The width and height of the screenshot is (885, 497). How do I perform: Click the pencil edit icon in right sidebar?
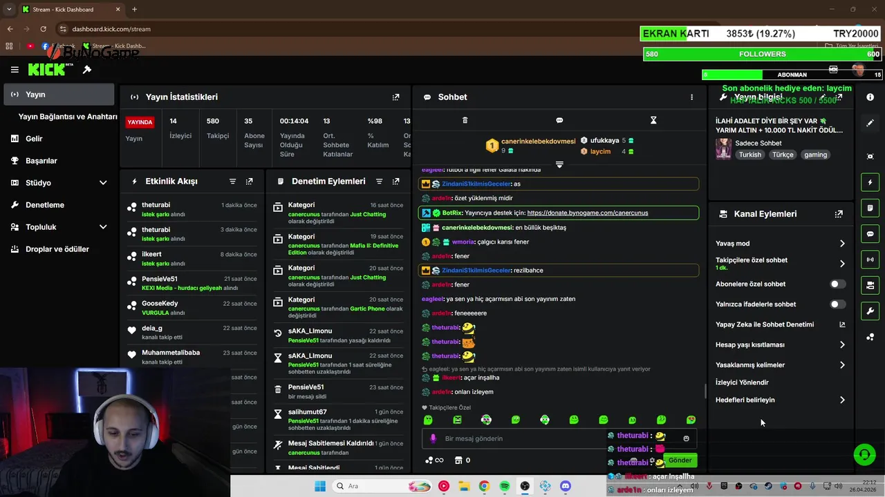870,123
